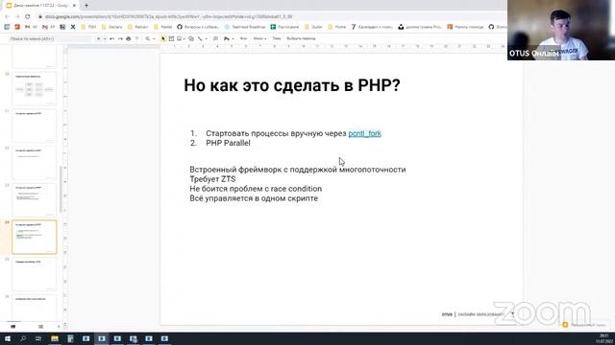The width and height of the screenshot is (615, 345).
Task: Click the slide title 'Но как это сделать в PHP?'
Action: pyautogui.click(x=292, y=85)
